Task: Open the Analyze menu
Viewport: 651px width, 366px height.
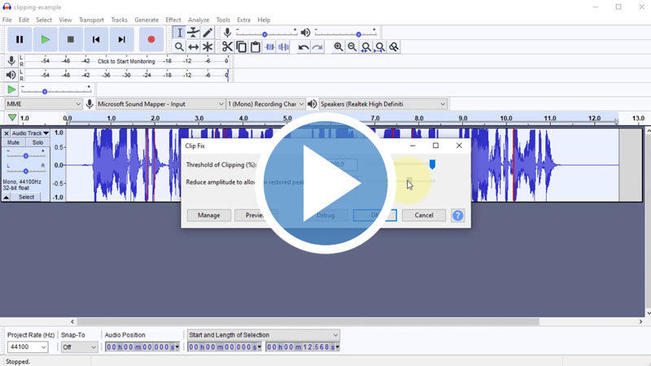Action: click(199, 20)
